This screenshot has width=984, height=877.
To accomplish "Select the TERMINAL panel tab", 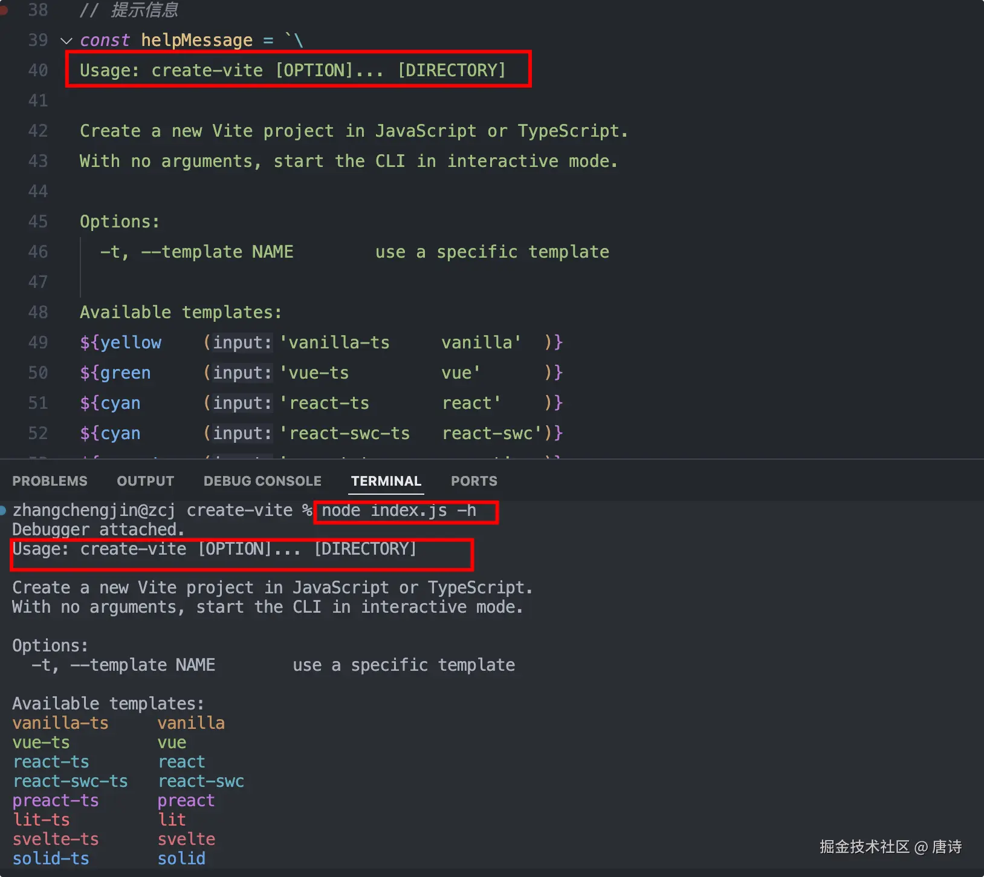I will 386,481.
